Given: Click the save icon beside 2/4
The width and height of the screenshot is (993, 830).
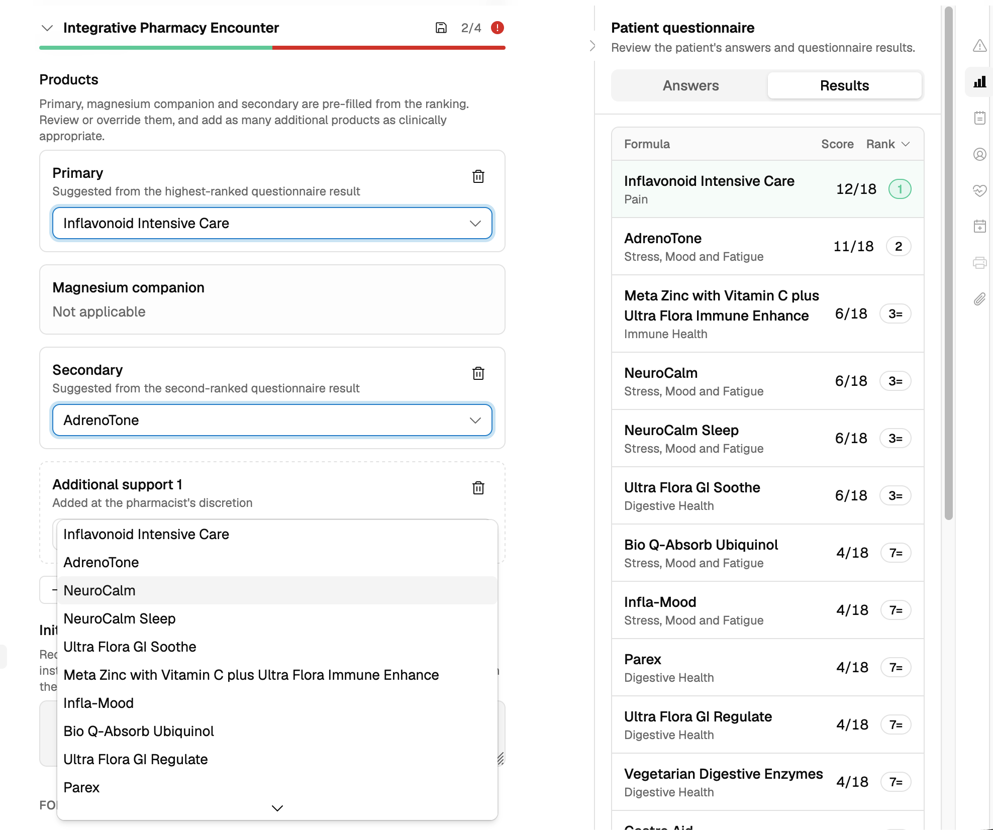Looking at the screenshot, I should click(441, 28).
